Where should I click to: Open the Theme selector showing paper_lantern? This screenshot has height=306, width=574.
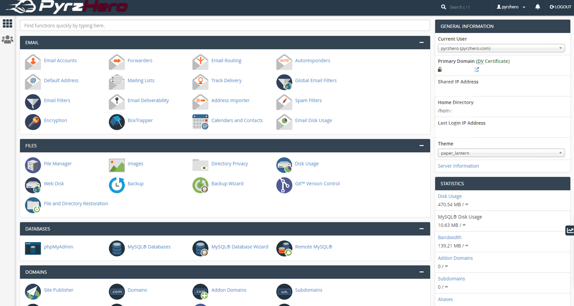point(501,153)
